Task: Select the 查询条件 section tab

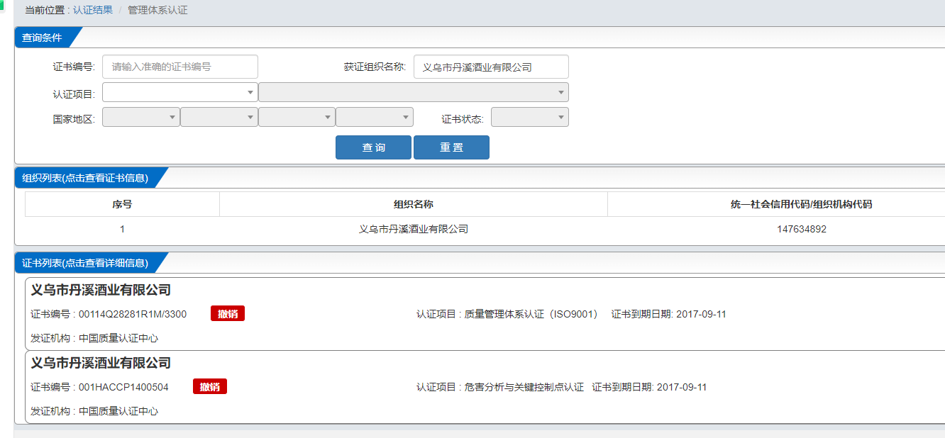Action: pyautogui.click(x=43, y=38)
